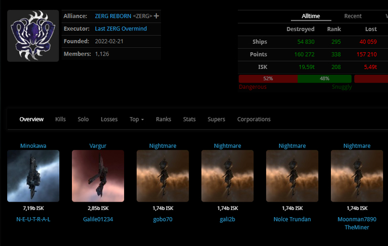The height and width of the screenshot is (246, 388).
Task: Click the ZERG REBORN alliance logo
Action: [x=33, y=36]
